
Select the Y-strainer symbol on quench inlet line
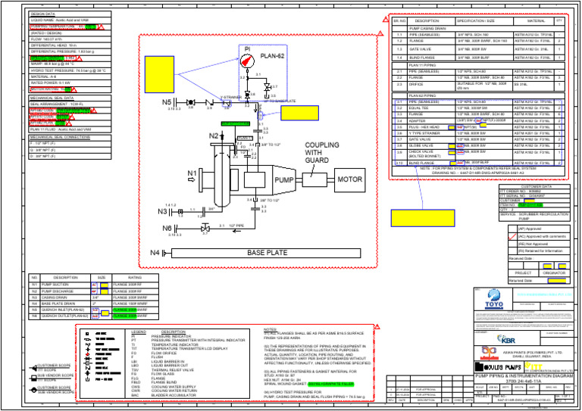(x=226, y=104)
